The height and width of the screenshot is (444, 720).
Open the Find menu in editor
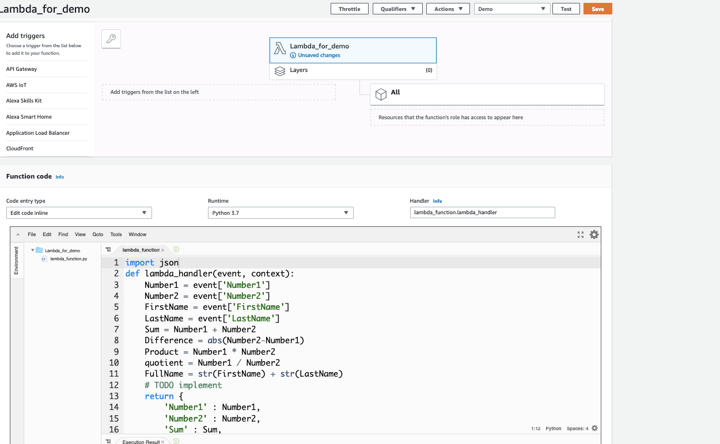tap(63, 234)
